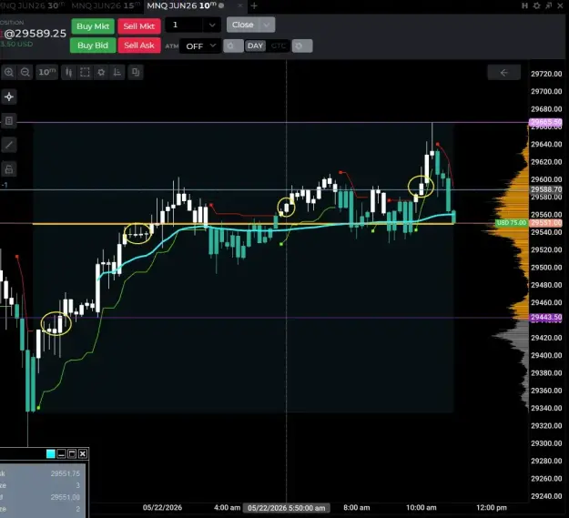Click the @29589.25 position price
This screenshot has height=518, width=569.
[35, 34]
